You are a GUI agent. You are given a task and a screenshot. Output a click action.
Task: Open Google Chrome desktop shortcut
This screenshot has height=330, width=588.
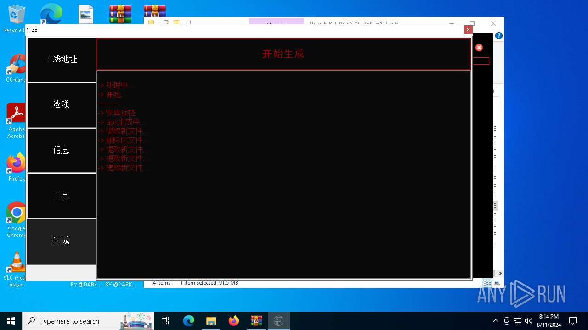(17, 219)
